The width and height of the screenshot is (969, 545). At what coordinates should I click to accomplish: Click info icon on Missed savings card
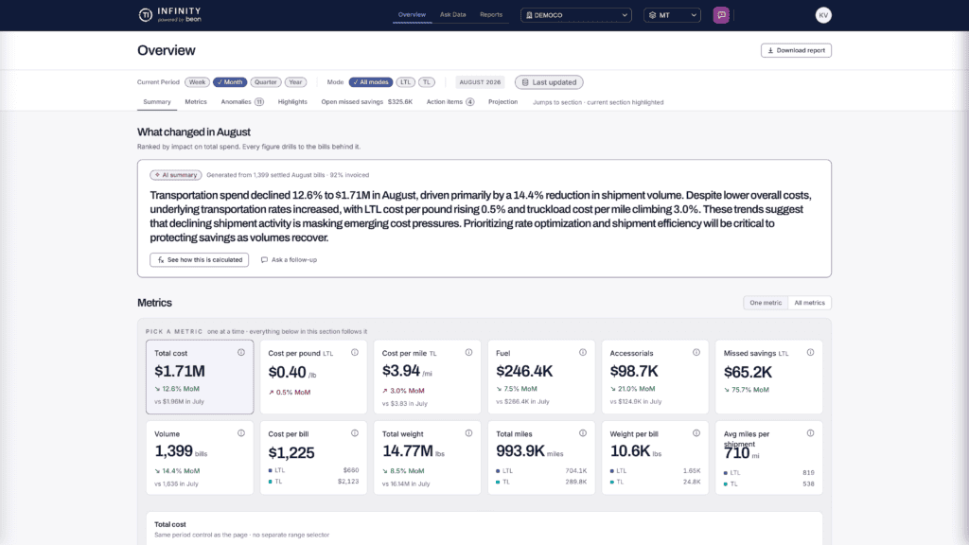pos(810,352)
